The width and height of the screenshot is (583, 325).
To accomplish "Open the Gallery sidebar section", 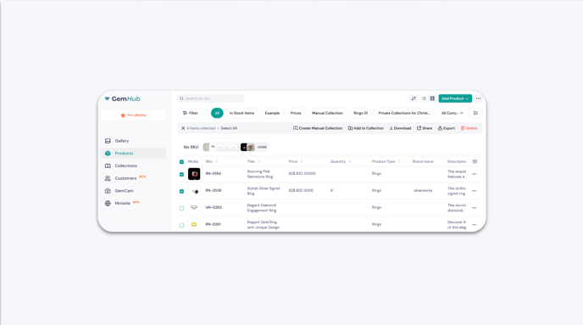I will coord(121,141).
